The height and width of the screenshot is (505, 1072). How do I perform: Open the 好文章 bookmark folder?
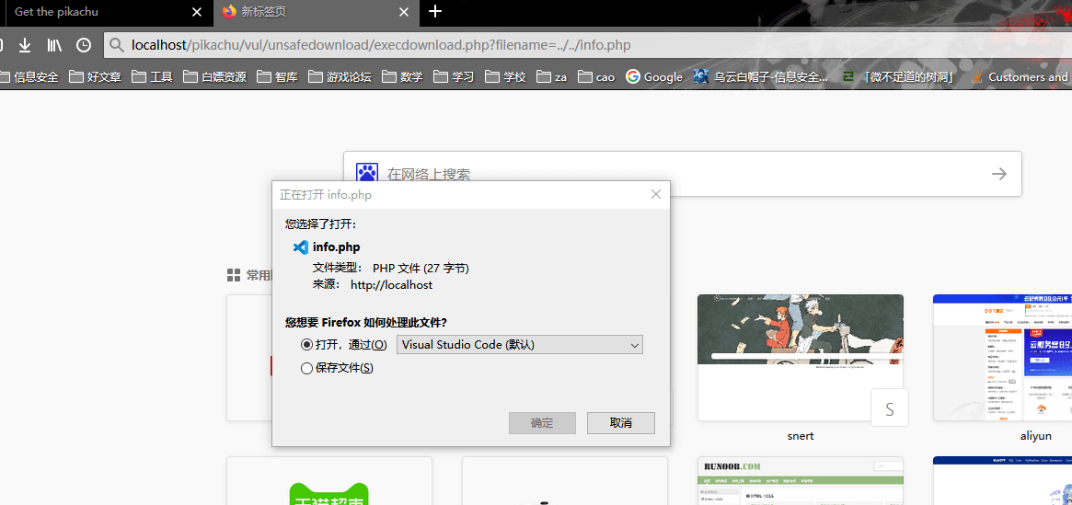coord(95,76)
